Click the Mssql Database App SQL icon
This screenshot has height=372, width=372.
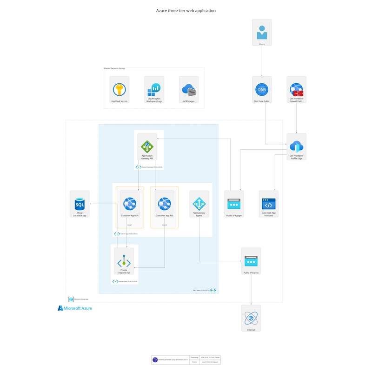point(80,204)
